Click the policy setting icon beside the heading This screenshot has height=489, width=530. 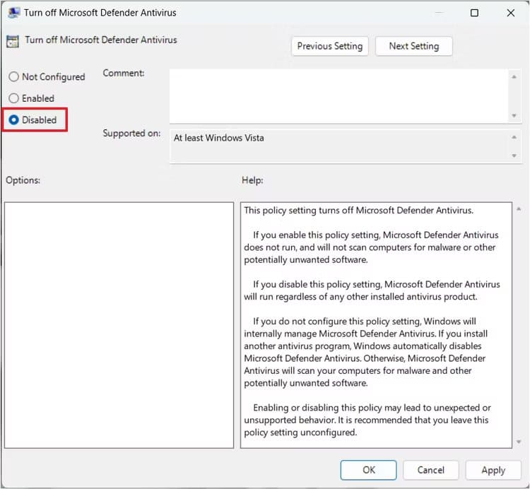[13, 41]
